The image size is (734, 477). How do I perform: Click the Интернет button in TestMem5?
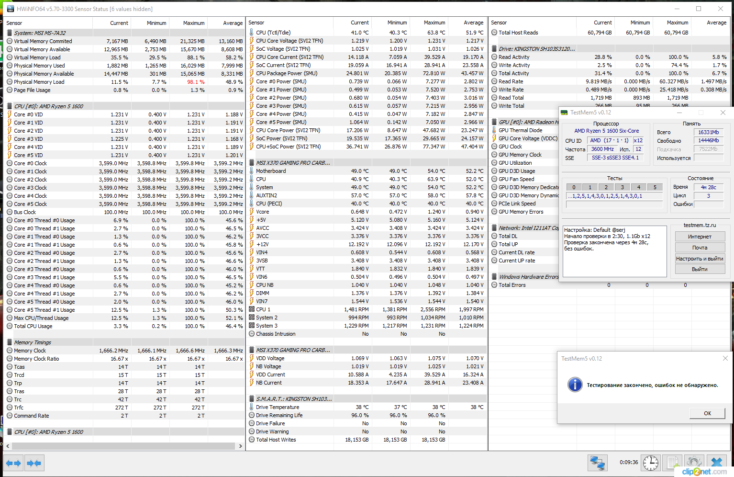coord(700,237)
